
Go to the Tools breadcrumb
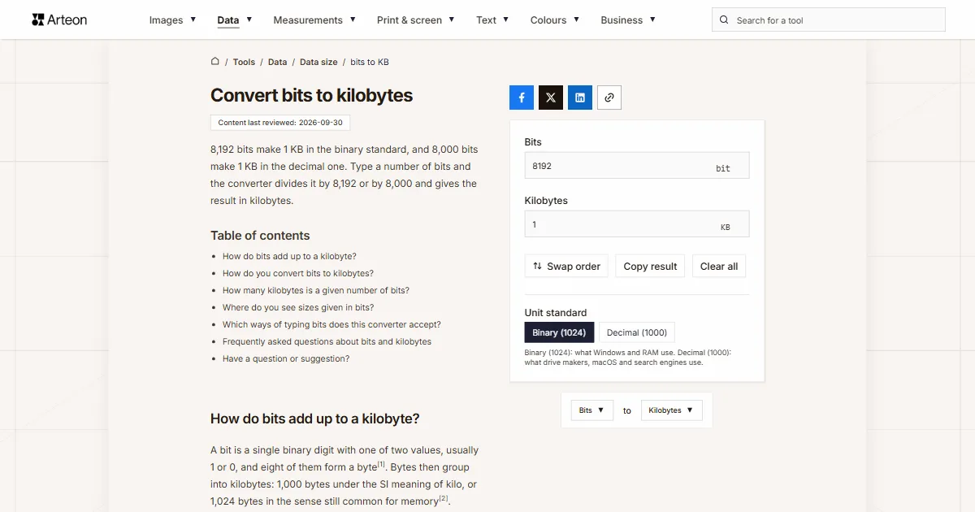(x=244, y=62)
